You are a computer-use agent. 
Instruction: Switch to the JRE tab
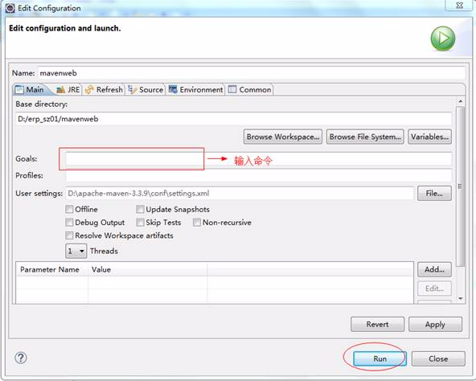click(x=68, y=89)
